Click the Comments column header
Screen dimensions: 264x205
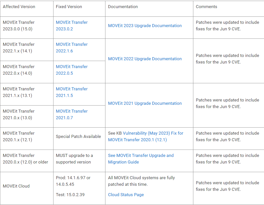[x=206, y=7]
